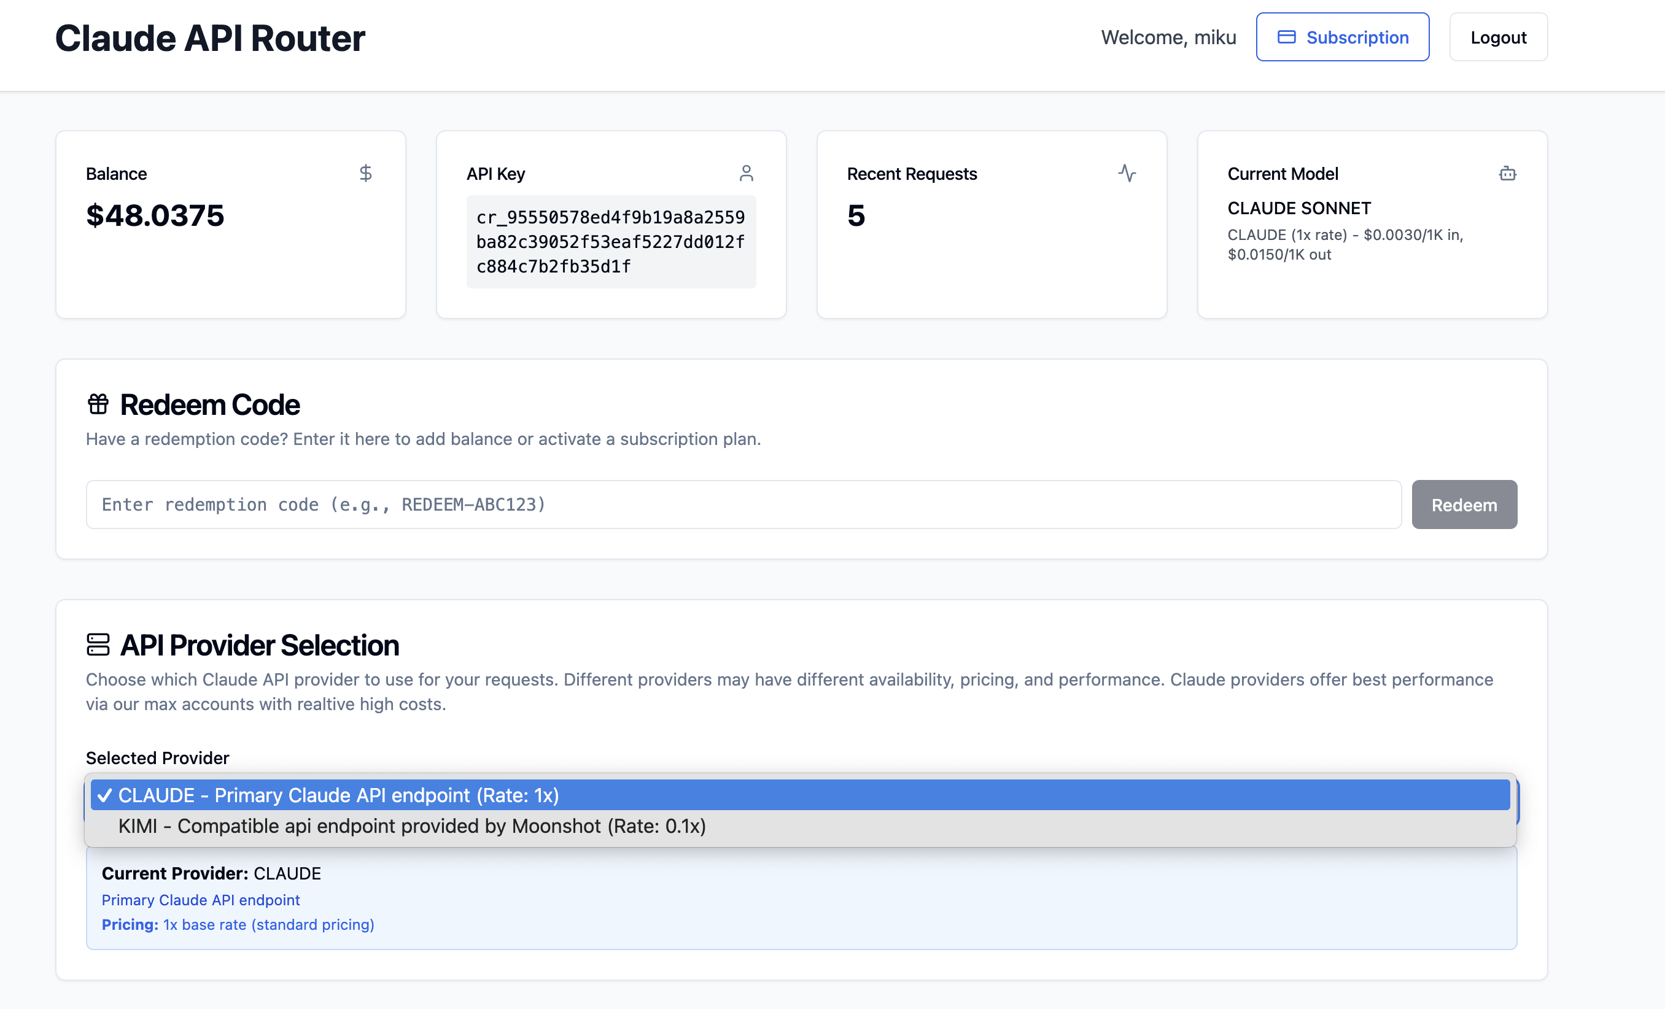Select the CLAUDE Primary endpoint option
The image size is (1665, 1009).
[800, 795]
